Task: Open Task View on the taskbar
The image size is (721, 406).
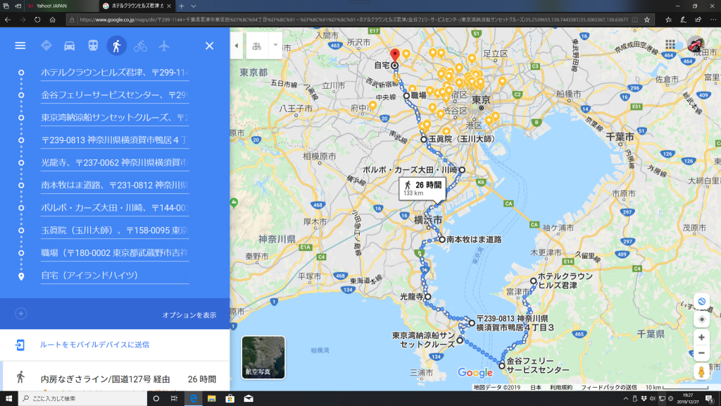Action: pos(175,399)
